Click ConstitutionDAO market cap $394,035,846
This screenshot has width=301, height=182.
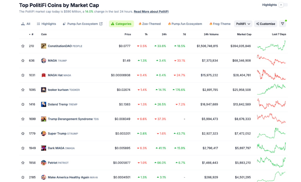pos(240,46)
